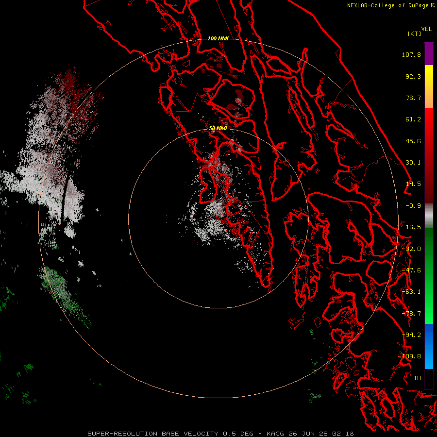
Task: Click the 92.3 velocity scale value
Action: coord(413,76)
